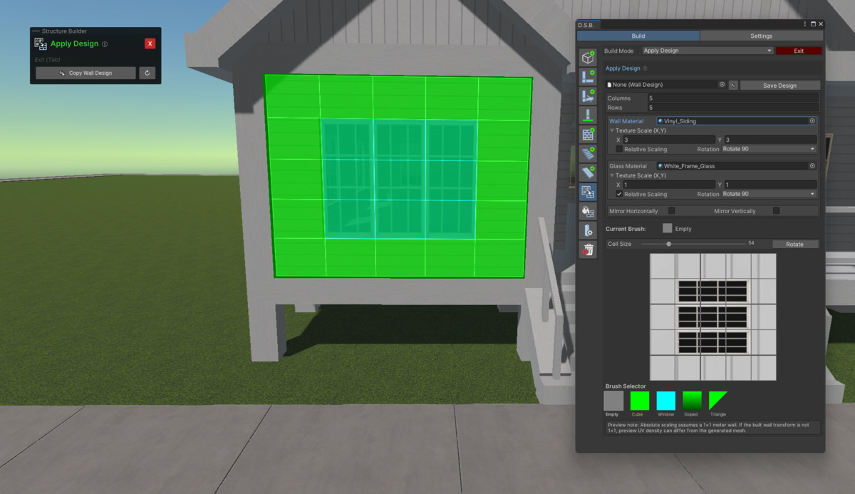The image size is (855, 494).
Task: Switch to the Settings tab
Action: (761, 36)
